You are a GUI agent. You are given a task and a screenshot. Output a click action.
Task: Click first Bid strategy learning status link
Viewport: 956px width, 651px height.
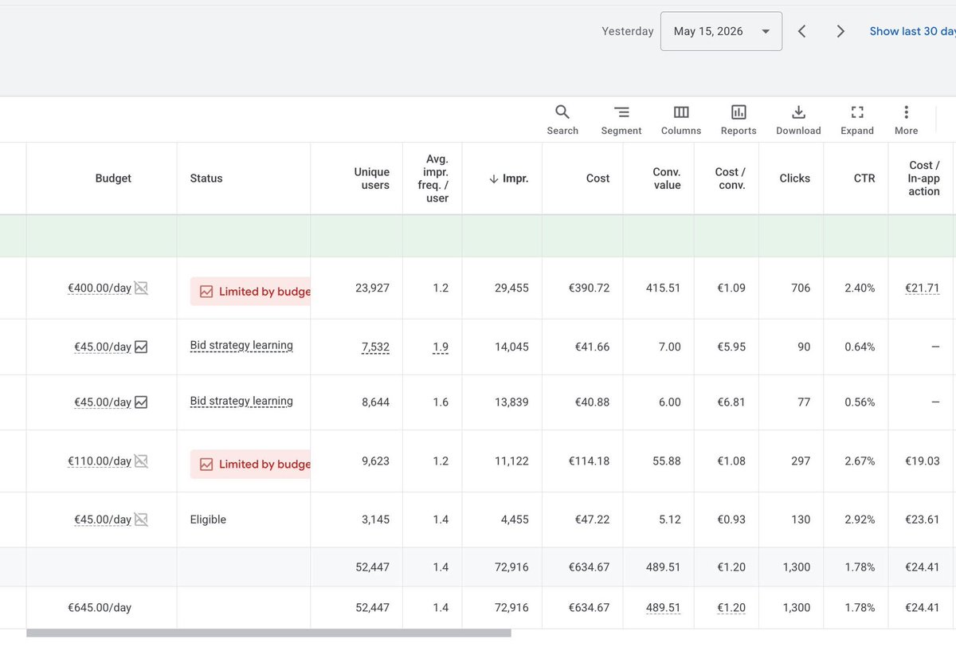click(241, 346)
